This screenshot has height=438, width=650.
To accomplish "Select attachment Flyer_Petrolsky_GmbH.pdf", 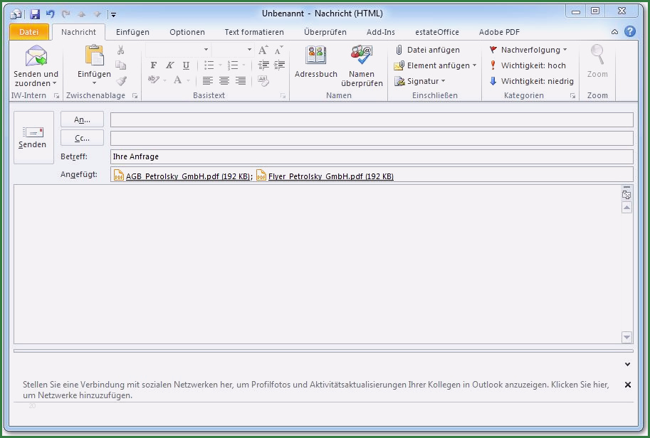I will 325,176.
